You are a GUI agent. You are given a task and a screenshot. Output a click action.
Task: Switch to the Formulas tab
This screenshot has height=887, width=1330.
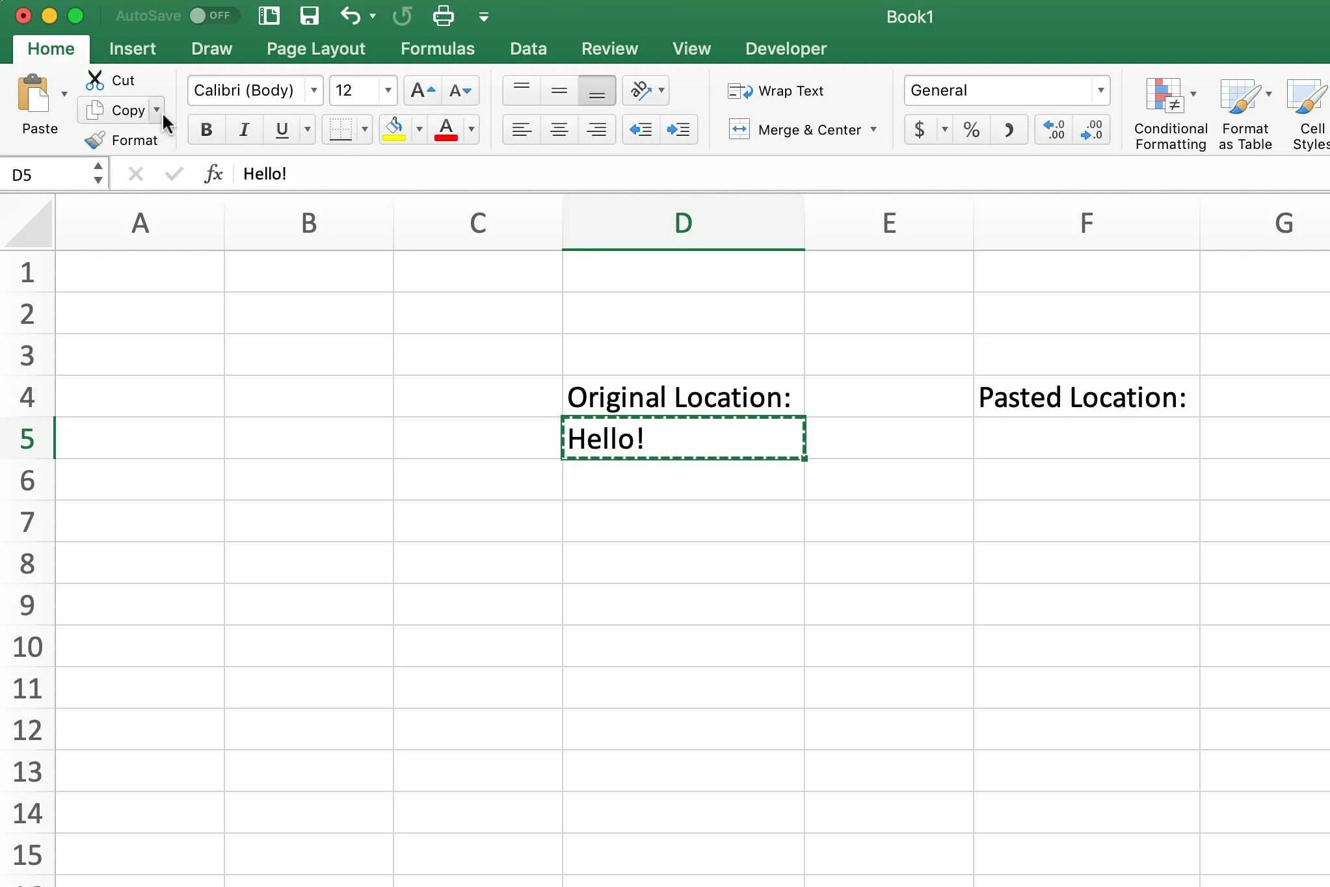[437, 49]
